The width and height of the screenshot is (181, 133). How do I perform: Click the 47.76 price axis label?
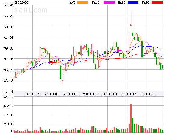click(8, 5)
